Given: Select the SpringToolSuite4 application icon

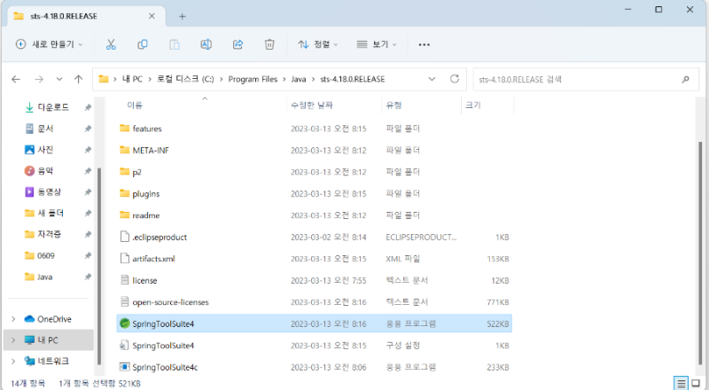Looking at the screenshot, I should [x=124, y=324].
